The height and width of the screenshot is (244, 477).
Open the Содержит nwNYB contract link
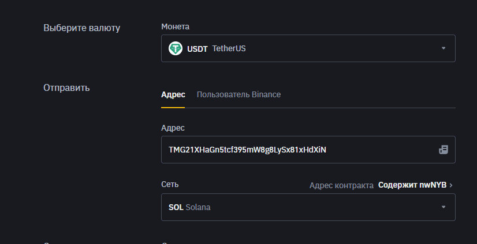(x=412, y=185)
